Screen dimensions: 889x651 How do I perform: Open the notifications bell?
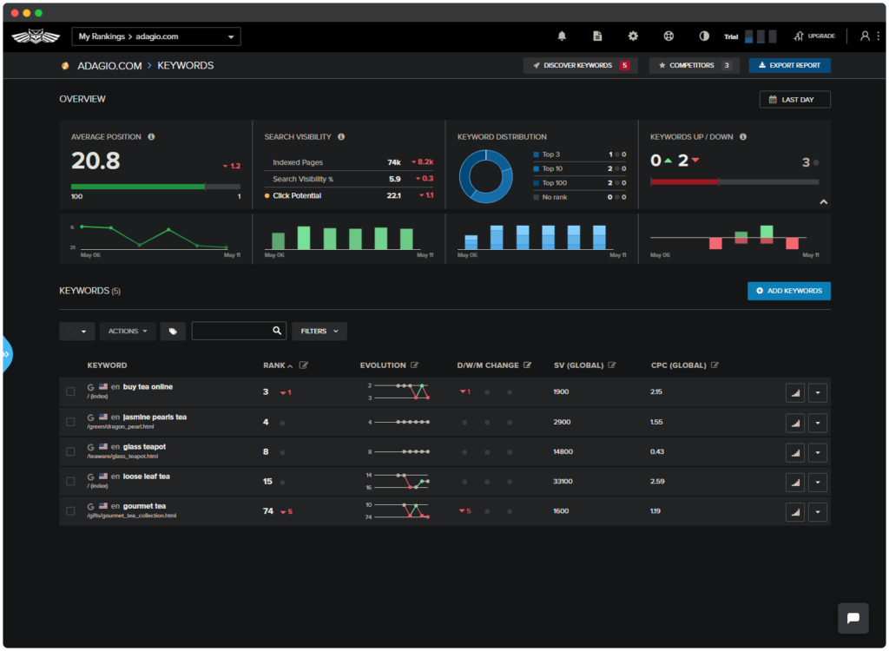click(562, 36)
